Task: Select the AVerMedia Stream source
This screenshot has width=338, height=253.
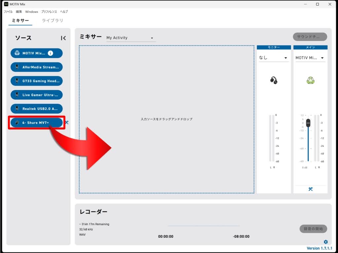Action: [36, 67]
